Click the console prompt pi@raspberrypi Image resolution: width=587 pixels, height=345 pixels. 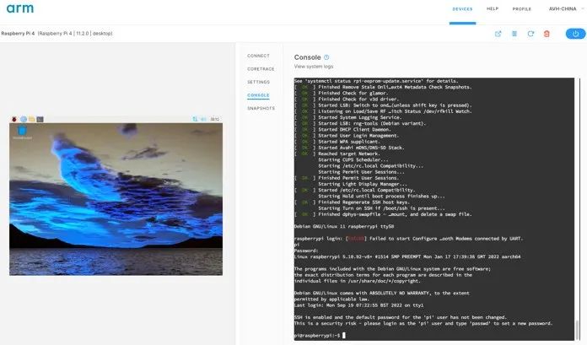pyautogui.click(x=317, y=335)
